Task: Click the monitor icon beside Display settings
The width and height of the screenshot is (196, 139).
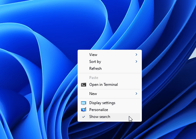Action: coord(84,103)
